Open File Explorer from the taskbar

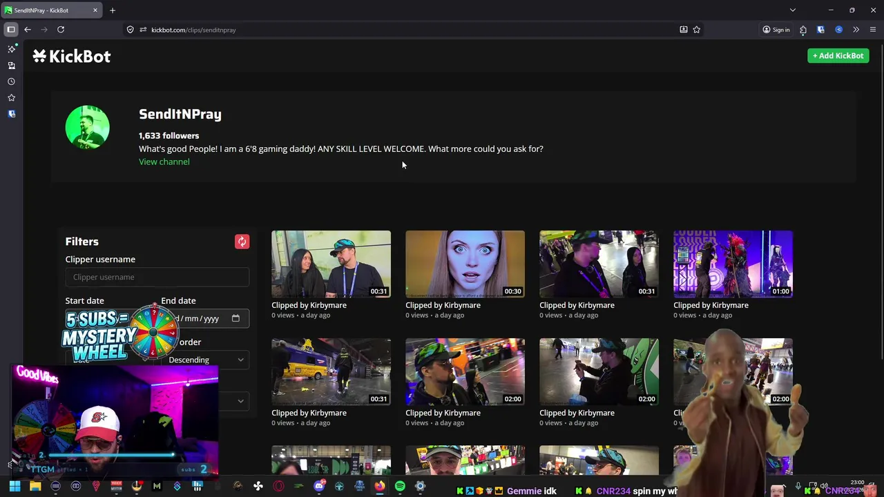35,487
